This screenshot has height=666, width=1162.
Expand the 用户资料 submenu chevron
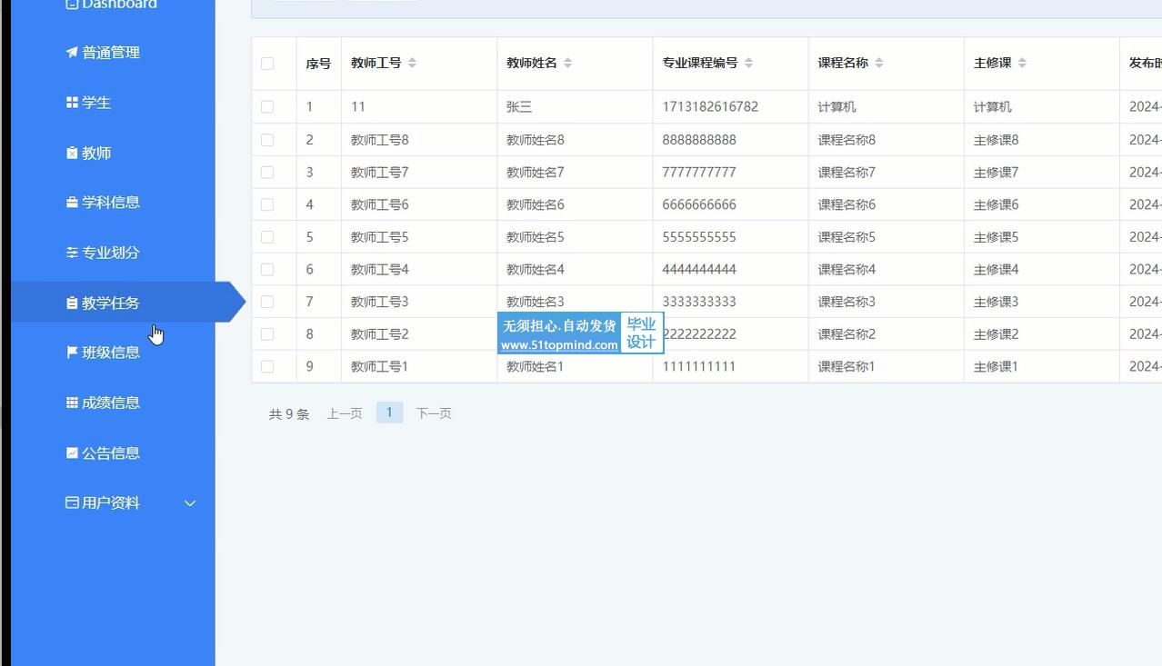[x=190, y=503]
